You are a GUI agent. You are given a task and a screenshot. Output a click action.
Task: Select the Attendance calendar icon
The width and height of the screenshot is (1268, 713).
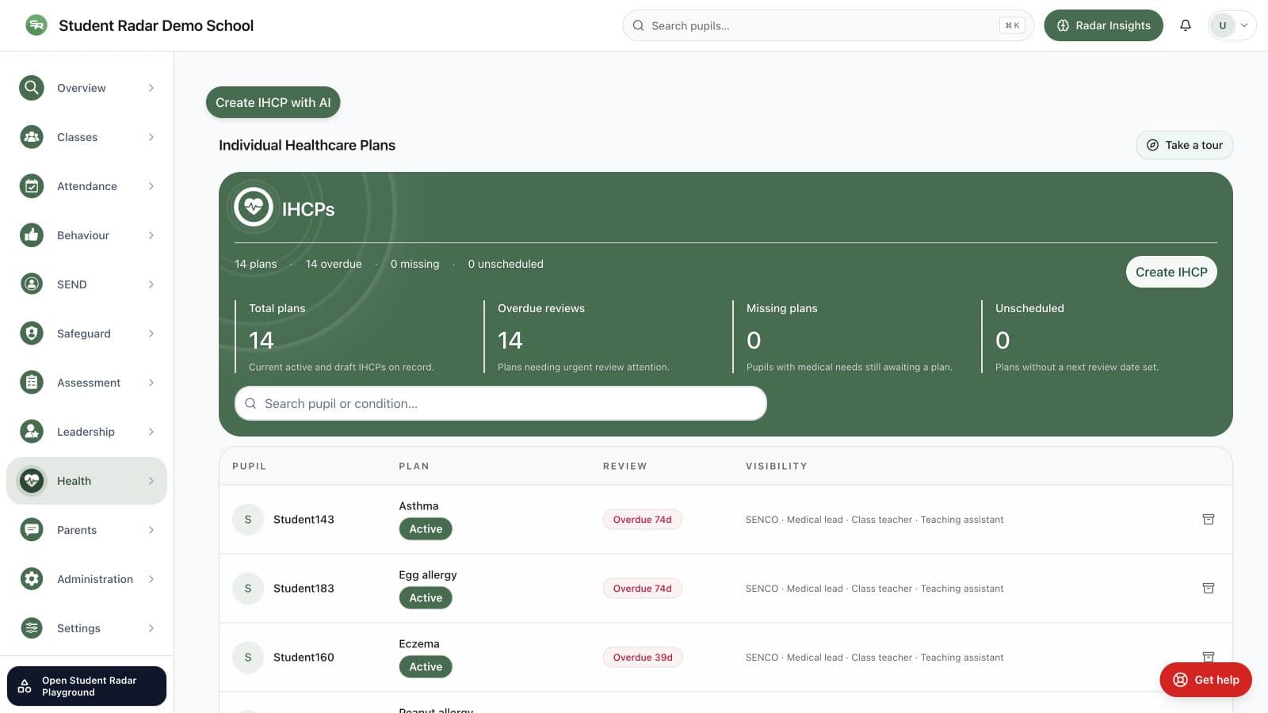click(x=32, y=186)
